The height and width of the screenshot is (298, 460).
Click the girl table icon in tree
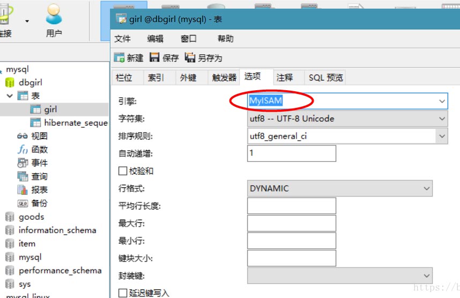click(x=35, y=110)
